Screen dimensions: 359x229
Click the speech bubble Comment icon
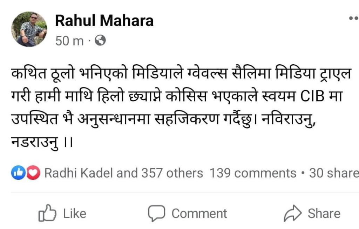(x=157, y=213)
